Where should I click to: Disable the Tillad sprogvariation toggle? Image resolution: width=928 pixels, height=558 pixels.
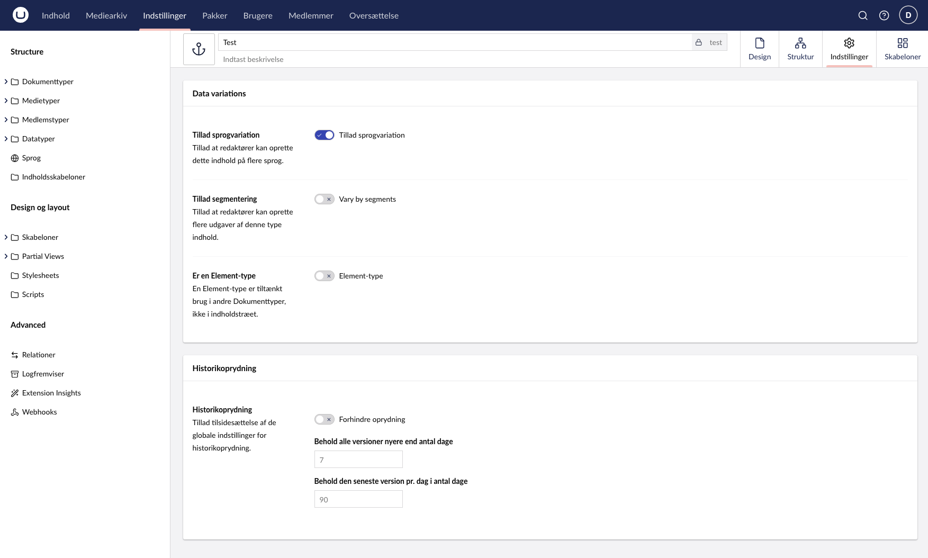[x=324, y=134]
